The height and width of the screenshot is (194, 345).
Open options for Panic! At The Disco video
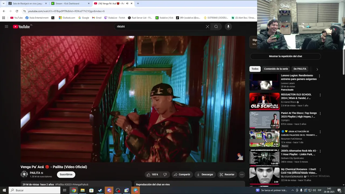point(320,113)
